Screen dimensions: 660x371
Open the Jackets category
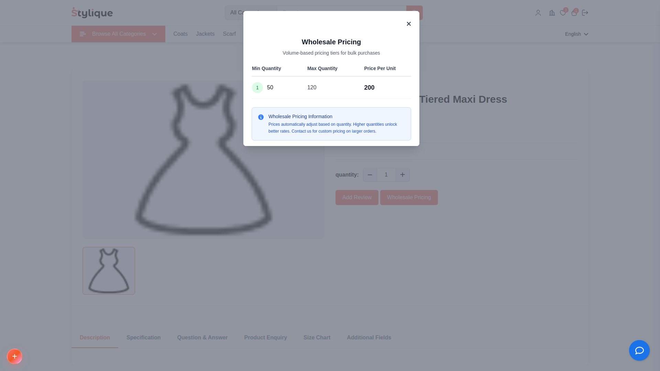205,34
